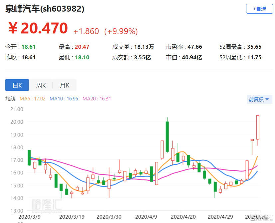
Task: Click the 市值 value 40.94亿
Action: 192,57
